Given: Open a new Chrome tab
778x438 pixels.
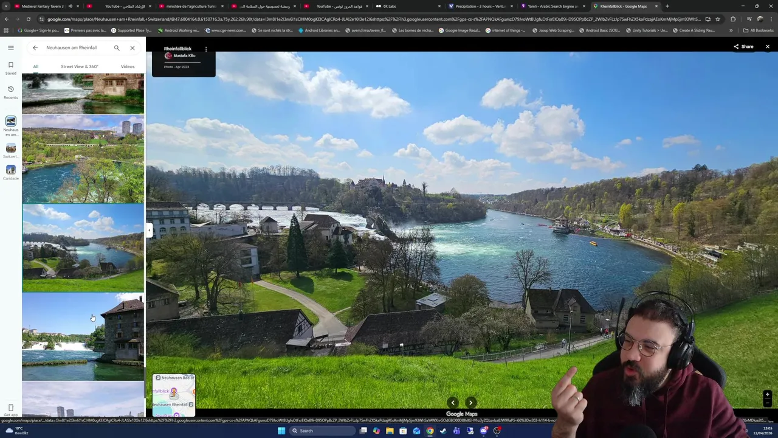Looking at the screenshot, I should (x=667, y=6).
